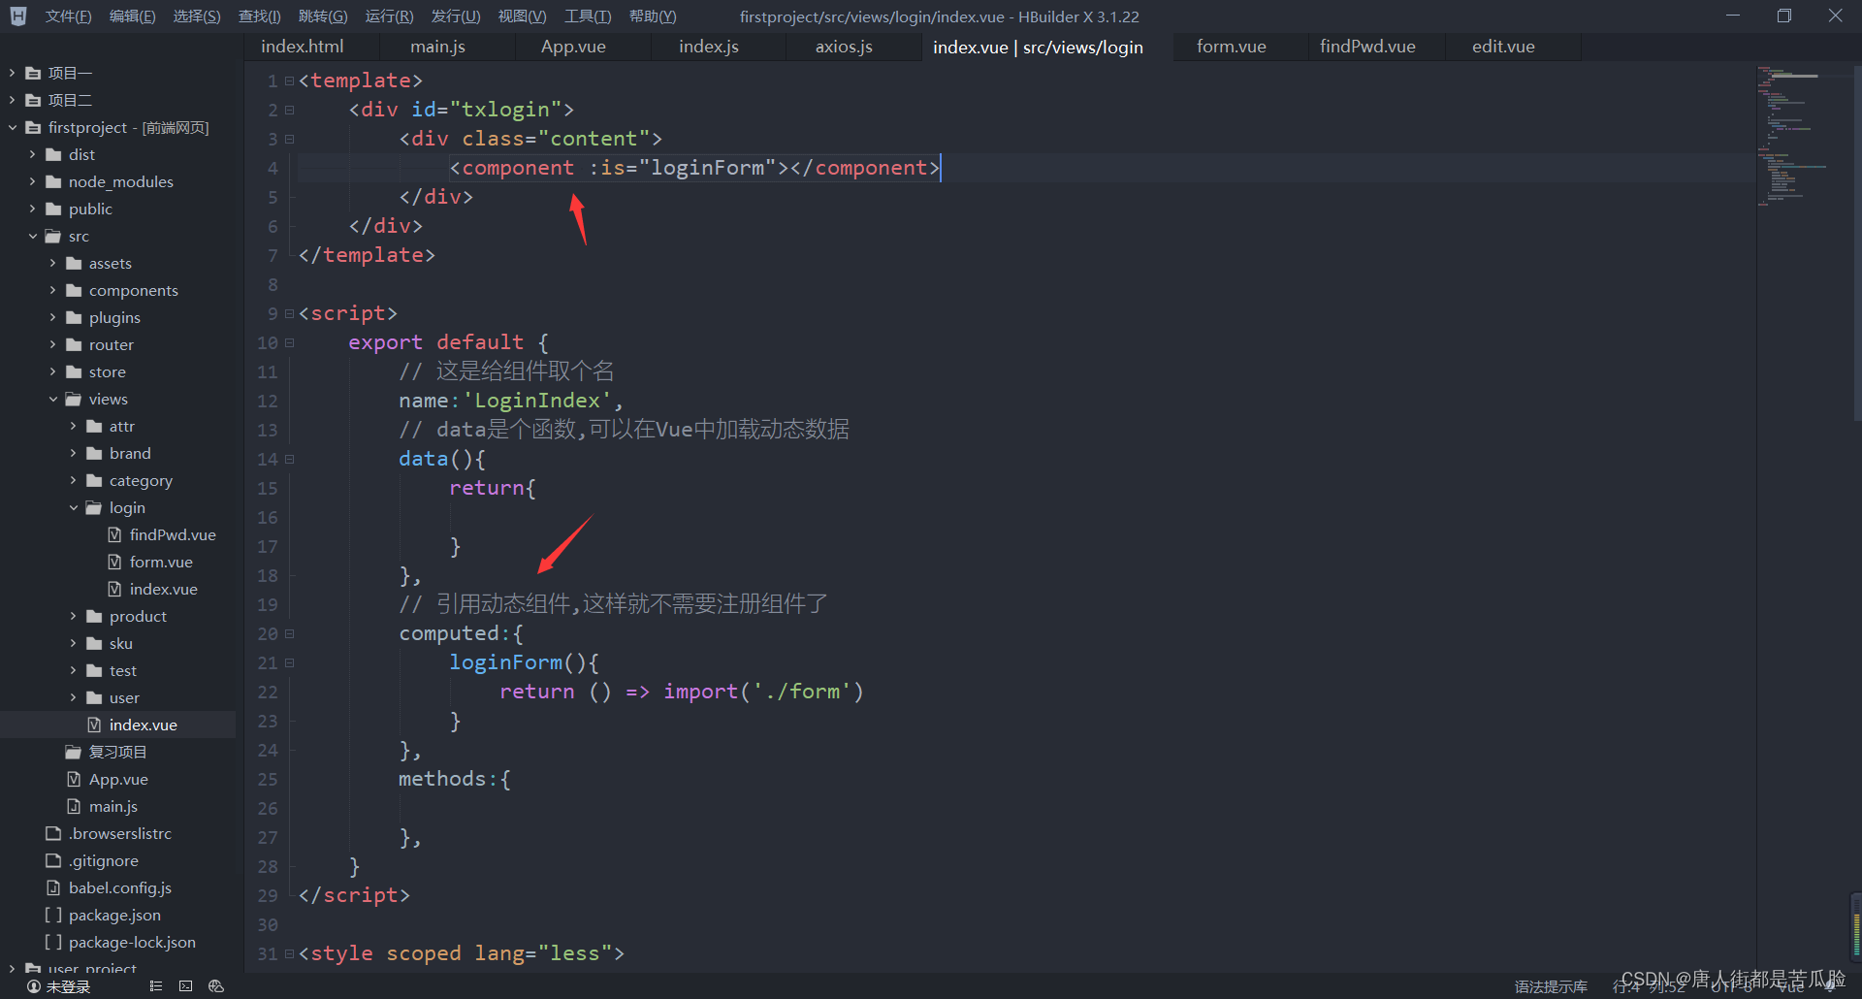Collapse code fold marker on line 1
1862x999 pixels.
click(x=289, y=81)
